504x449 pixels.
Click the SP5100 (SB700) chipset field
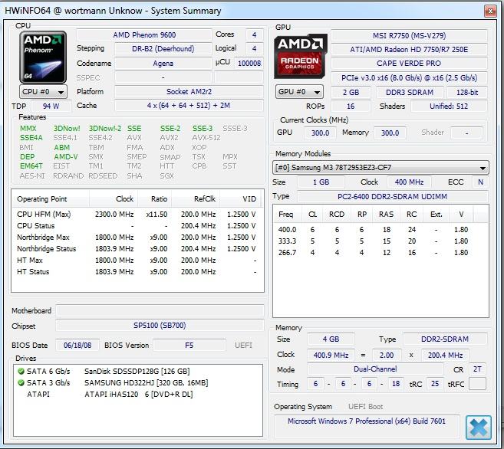160,326
